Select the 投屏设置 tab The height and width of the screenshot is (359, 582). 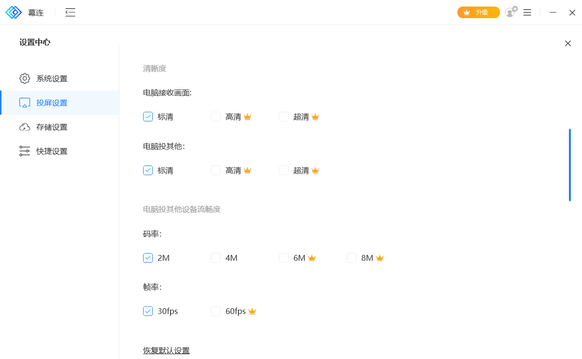pyautogui.click(x=59, y=103)
